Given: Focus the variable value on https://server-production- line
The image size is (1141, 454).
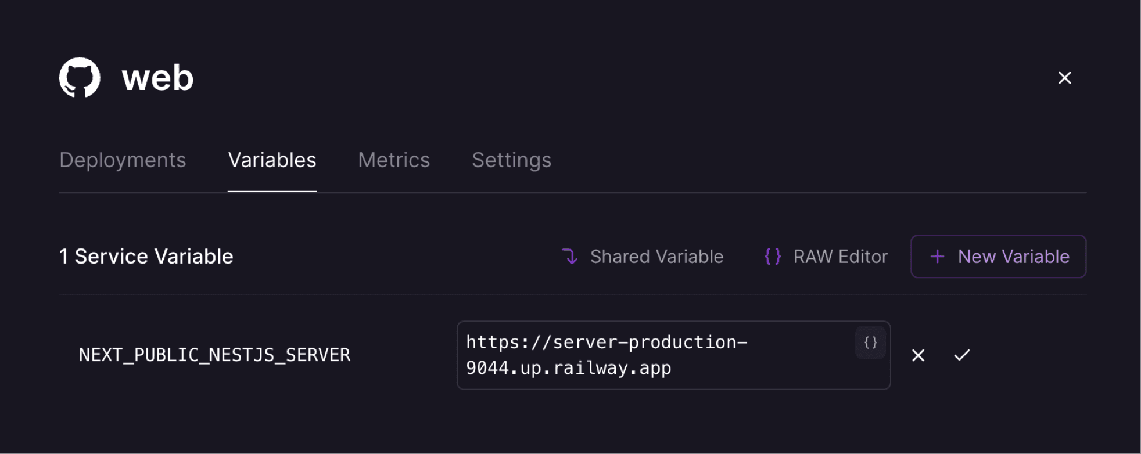Looking at the screenshot, I should coord(607,342).
